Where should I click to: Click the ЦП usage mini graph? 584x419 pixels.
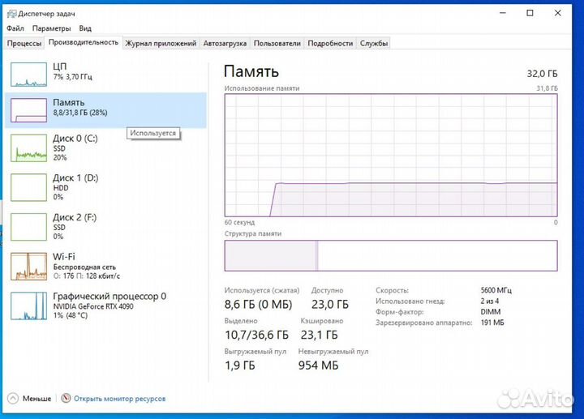coord(28,75)
